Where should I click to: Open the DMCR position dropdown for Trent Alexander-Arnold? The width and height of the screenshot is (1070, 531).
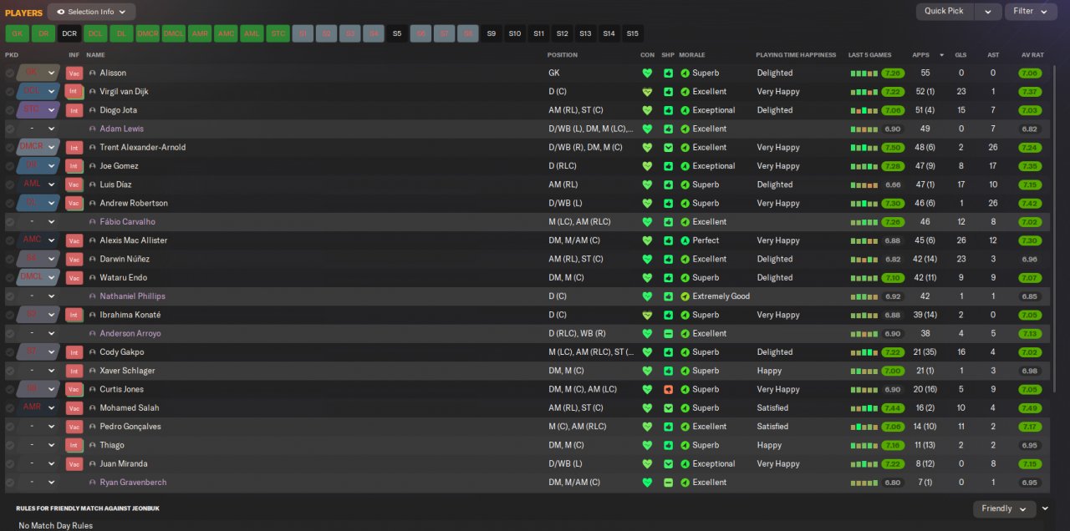(39, 148)
